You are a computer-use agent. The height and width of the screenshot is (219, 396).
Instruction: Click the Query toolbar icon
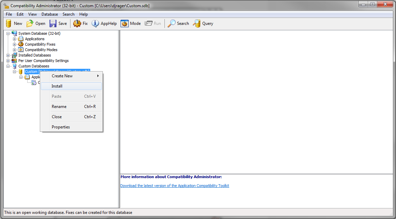(x=197, y=24)
